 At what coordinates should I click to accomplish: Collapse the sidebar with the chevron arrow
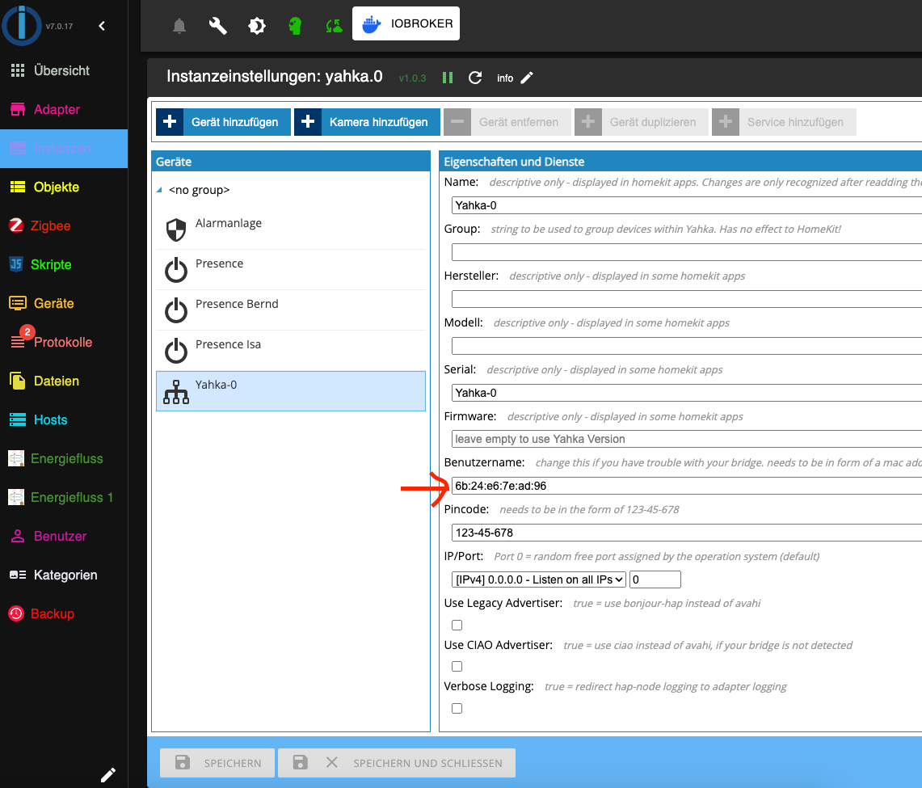(x=102, y=26)
